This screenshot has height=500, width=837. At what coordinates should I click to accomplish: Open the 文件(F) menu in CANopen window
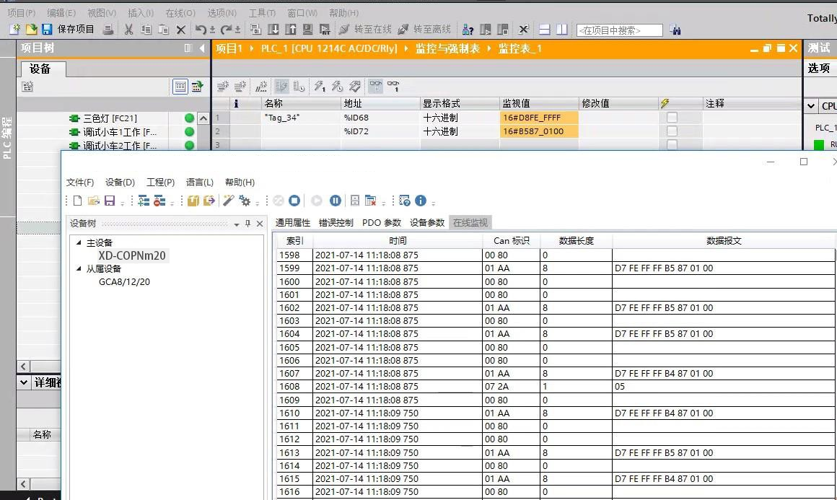pyautogui.click(x=79, y=182)
